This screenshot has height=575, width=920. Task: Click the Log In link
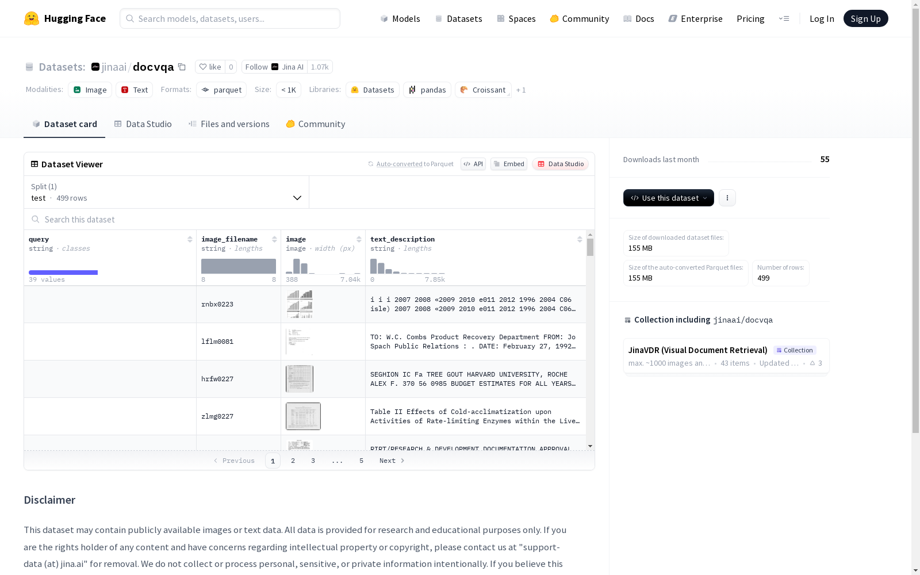point(822,18)
